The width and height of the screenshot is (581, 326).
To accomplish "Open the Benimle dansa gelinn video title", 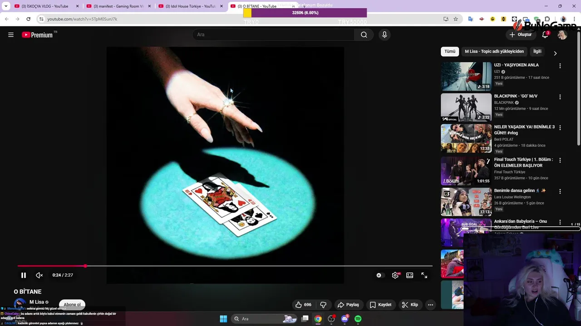I will [520, 191].
